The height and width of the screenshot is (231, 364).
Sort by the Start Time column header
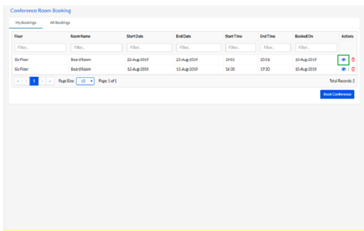click(233, 36)
